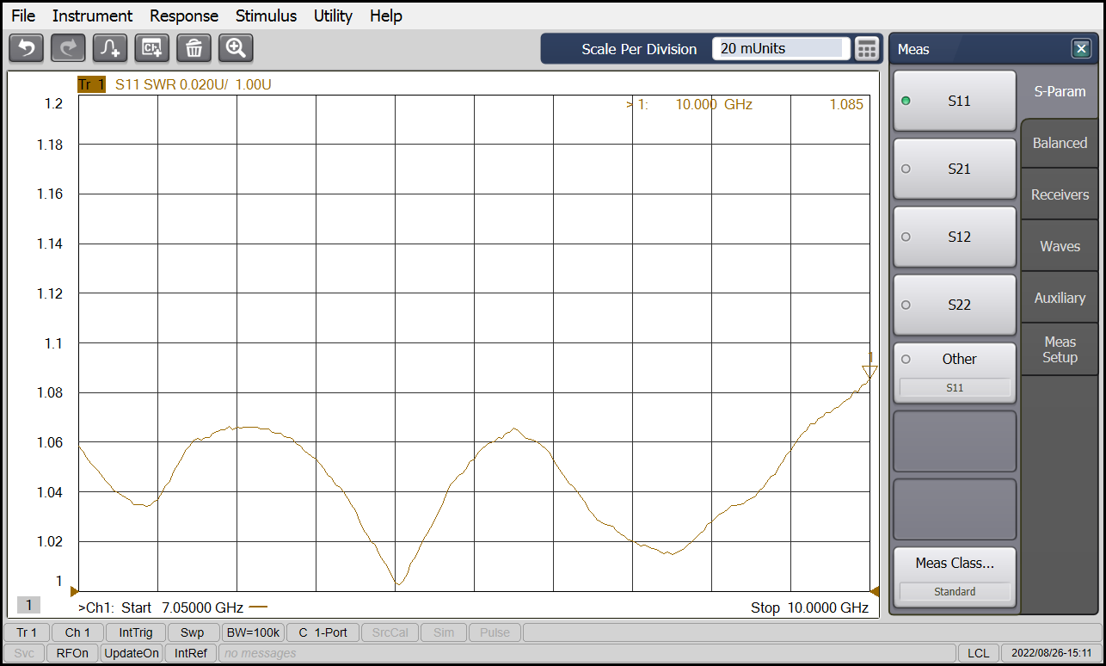The height and width of the screenshot is (666, 1106).
Task: Switch to the Balanced tab
Action: [1060, 143]
